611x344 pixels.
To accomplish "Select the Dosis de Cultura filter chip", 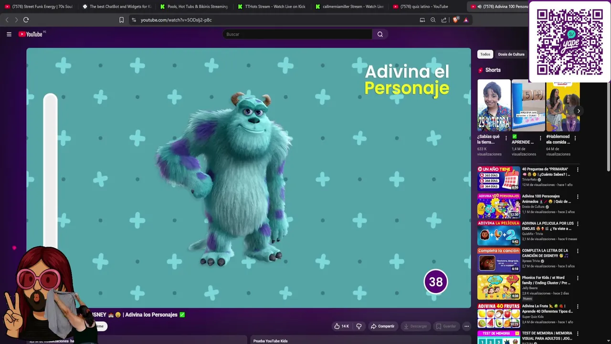I will click(x=511, y=54).
